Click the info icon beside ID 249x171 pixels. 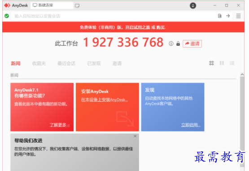point(171,44)
